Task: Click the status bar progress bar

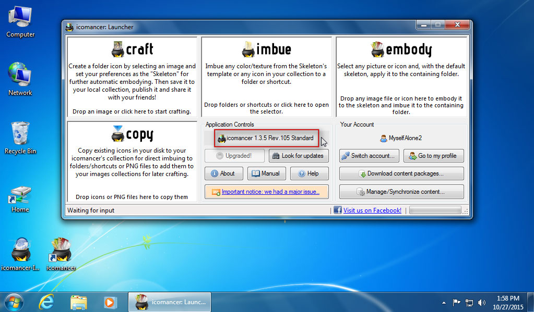Action: tap(435, 210)
